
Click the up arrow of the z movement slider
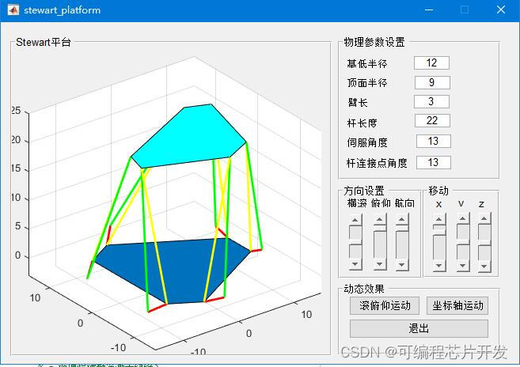484,219
